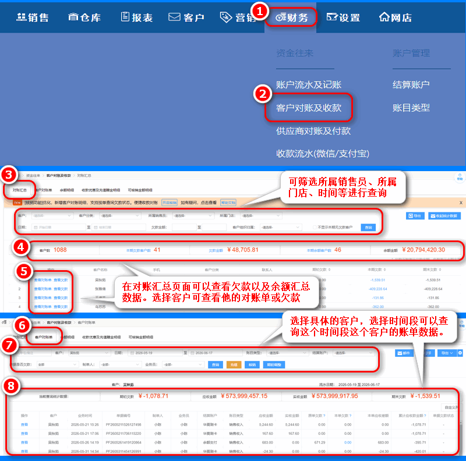The width and height of the screenshot is (466, 461).
Task: Click the help mark beside 累计应收款金额
Action: pyautogui.click(x=425, y=416)
